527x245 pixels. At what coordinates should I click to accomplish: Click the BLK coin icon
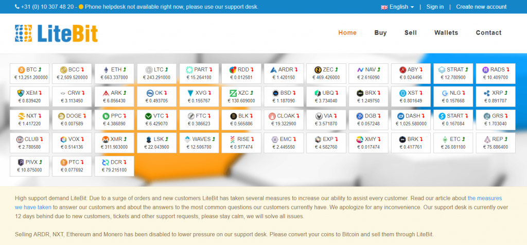[233, 116]
